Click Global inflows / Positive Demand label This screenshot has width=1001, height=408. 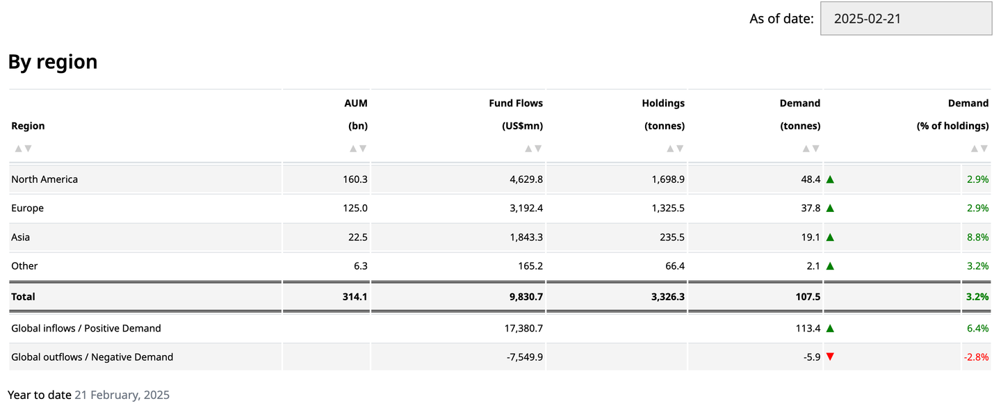click(86, 328)
